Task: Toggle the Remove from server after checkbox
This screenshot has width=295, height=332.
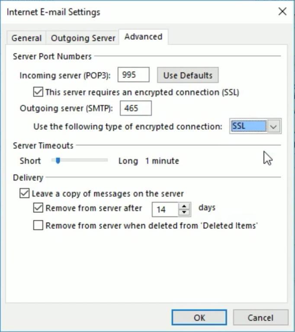Action: (38, 208)
